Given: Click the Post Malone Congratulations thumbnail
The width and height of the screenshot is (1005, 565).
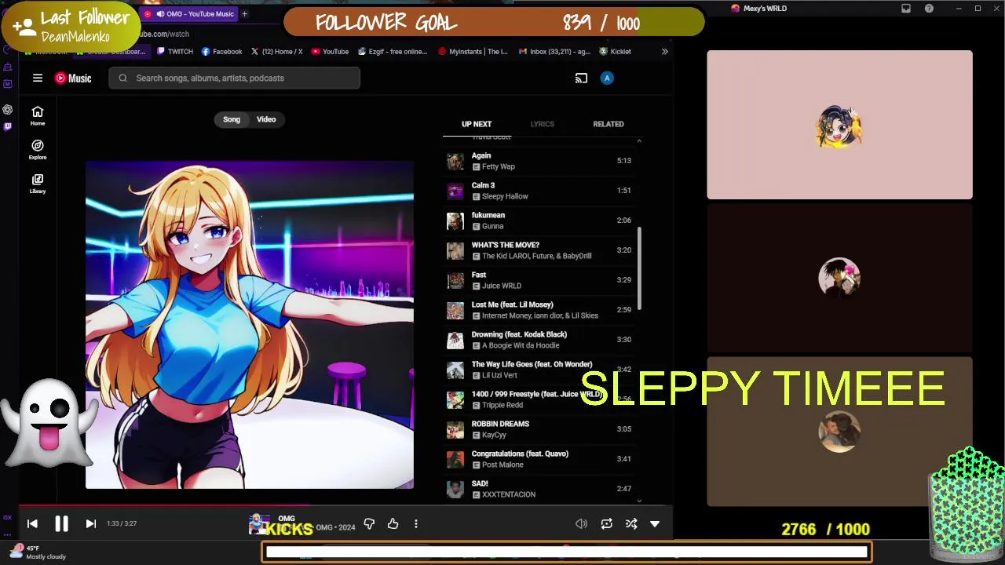Looking at the screenshot, I should tap(455, 460).
